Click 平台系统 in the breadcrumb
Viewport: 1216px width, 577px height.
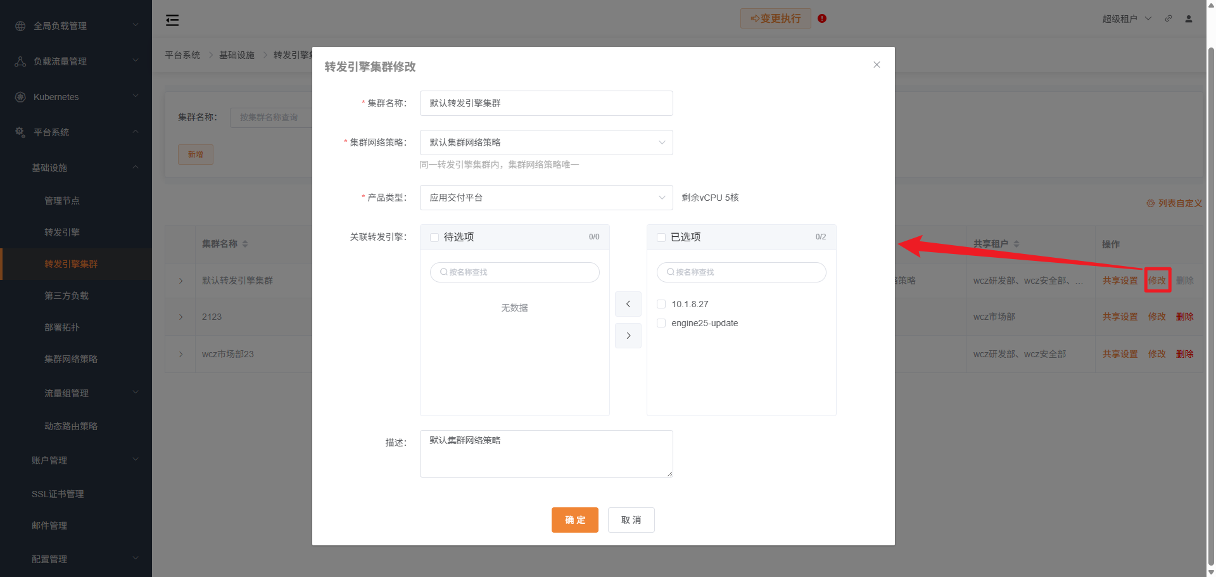pos(182,55)
